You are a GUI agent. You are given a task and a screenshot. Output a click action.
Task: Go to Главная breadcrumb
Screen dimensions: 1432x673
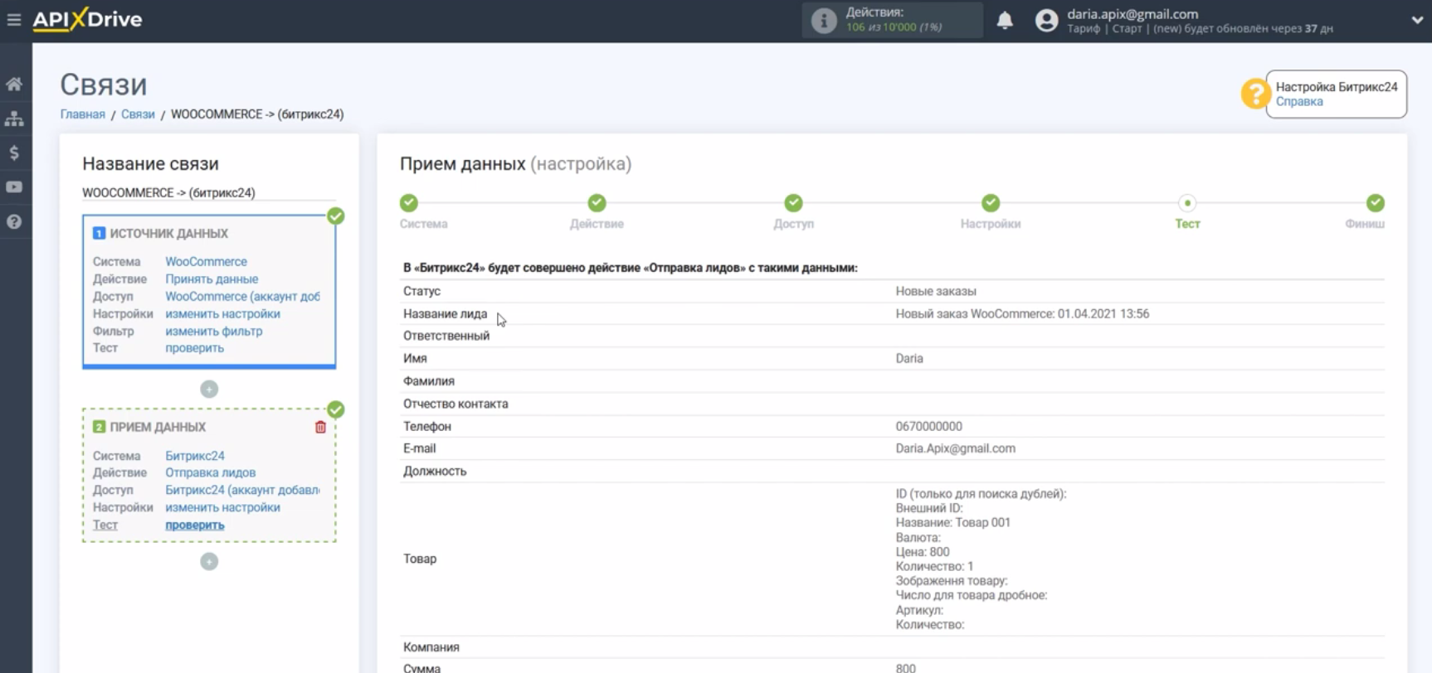pyautogui.click(x=83, y=114)
